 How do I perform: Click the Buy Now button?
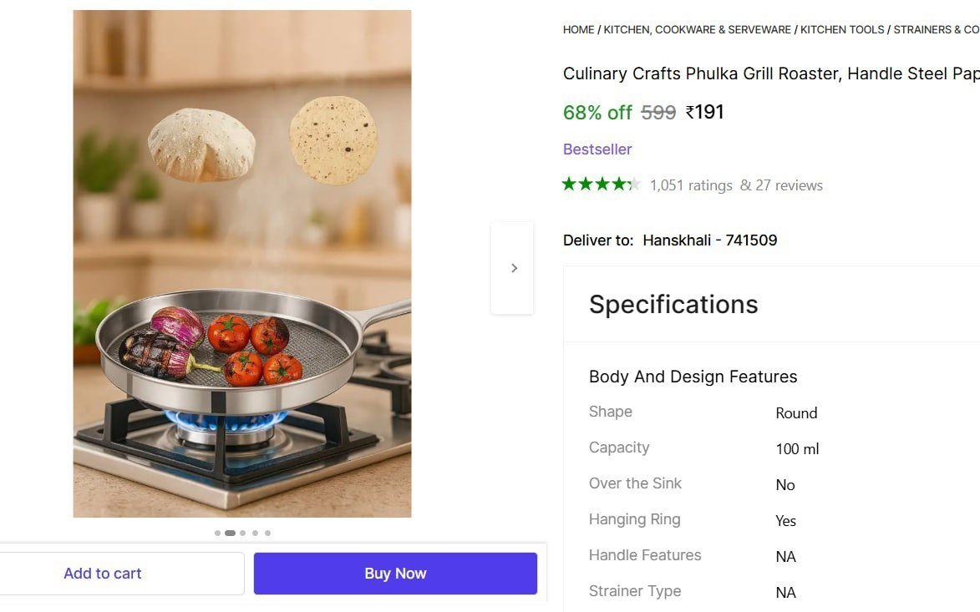395,574
